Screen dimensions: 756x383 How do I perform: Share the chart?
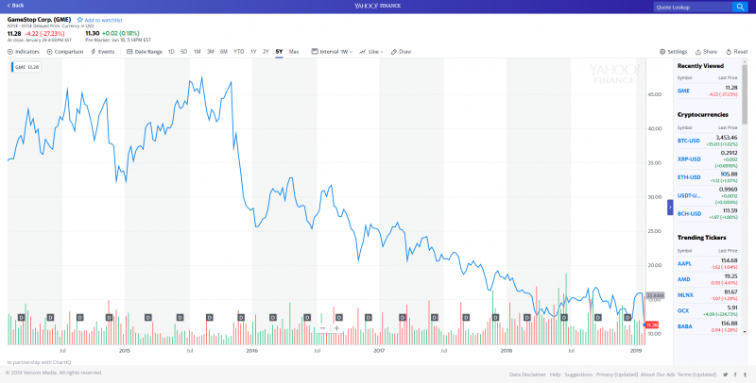pyautogui.click(x=706, y=52)
